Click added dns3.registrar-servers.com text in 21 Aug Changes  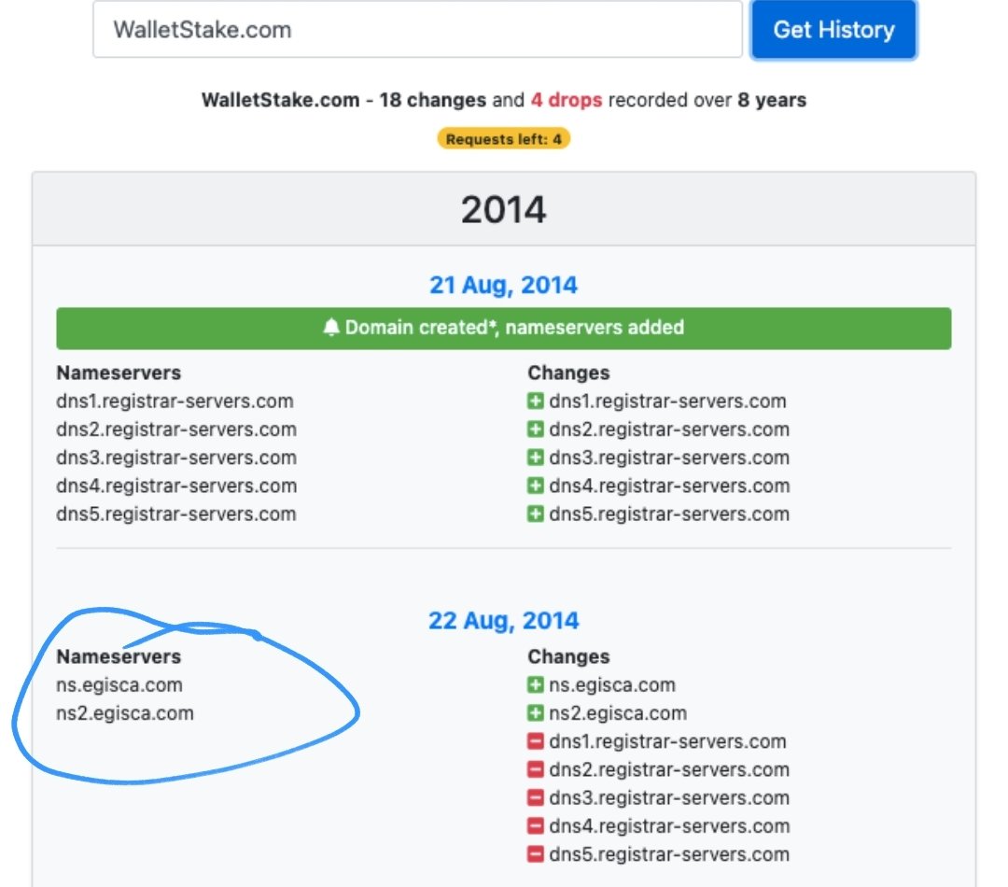669,458
